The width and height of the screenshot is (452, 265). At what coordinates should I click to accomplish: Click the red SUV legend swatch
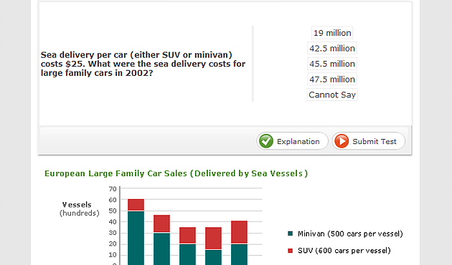[x=291, y=251]
